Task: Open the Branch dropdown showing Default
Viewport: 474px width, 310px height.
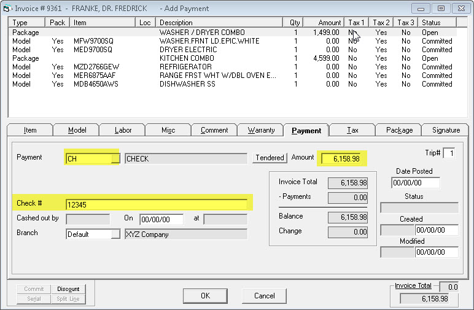Action: tap(115, 234)
